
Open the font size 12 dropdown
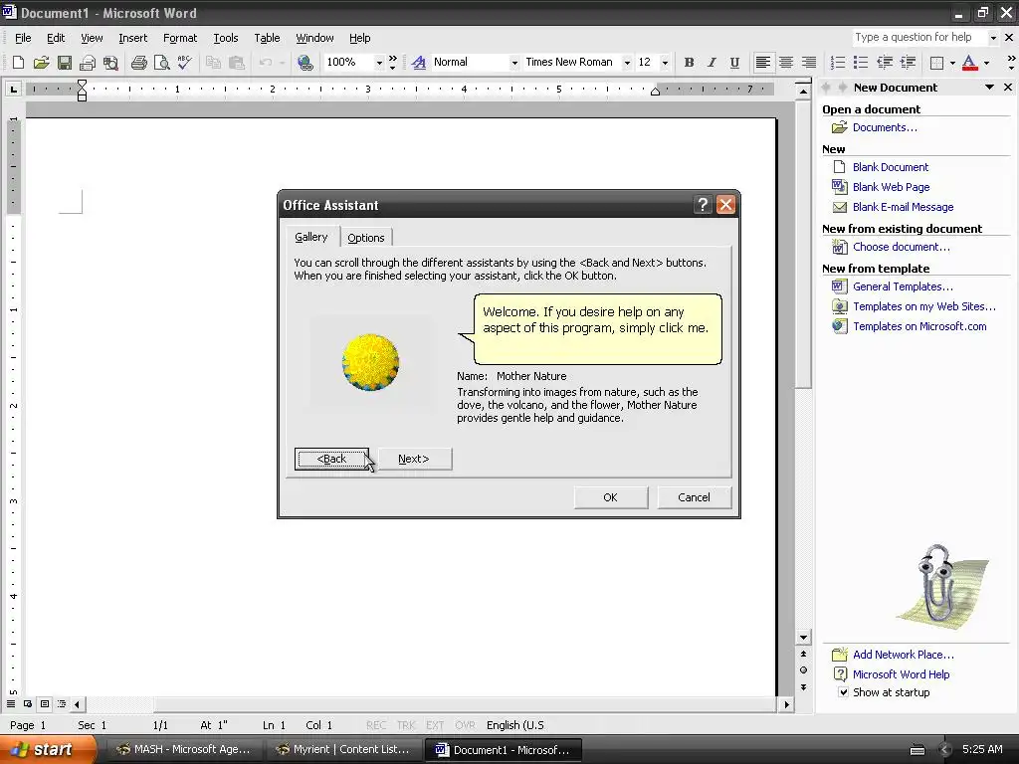point(665,63)
